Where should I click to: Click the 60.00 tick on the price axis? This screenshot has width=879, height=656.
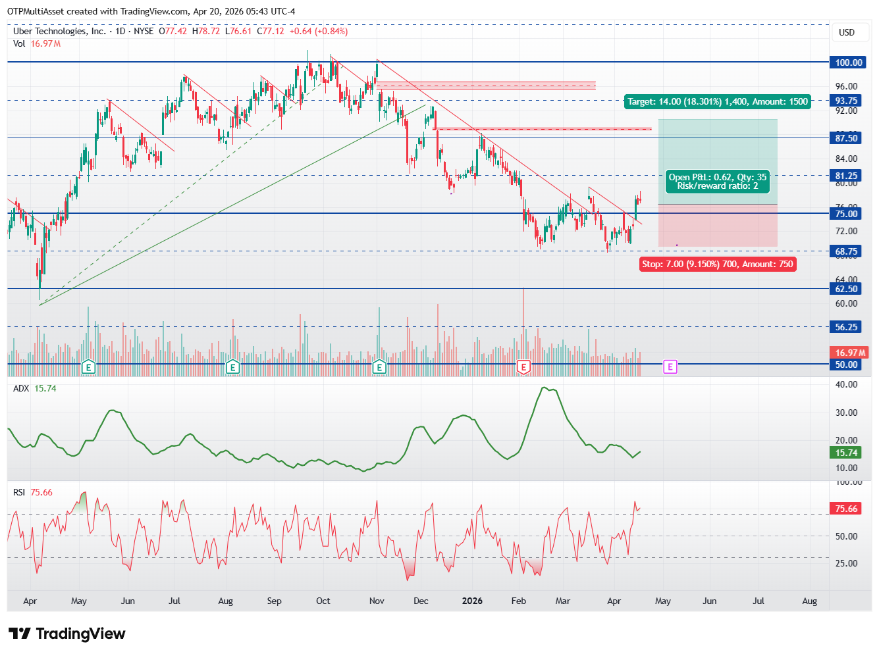(846, 303)
